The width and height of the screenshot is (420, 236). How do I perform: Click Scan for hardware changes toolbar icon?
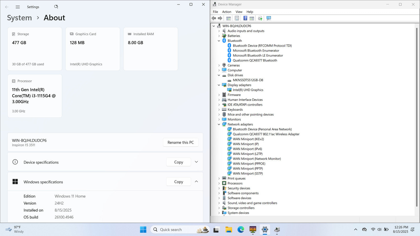(x=269, y=18)
